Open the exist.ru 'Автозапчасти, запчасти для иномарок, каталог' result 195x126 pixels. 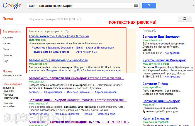tap(76, 78)
